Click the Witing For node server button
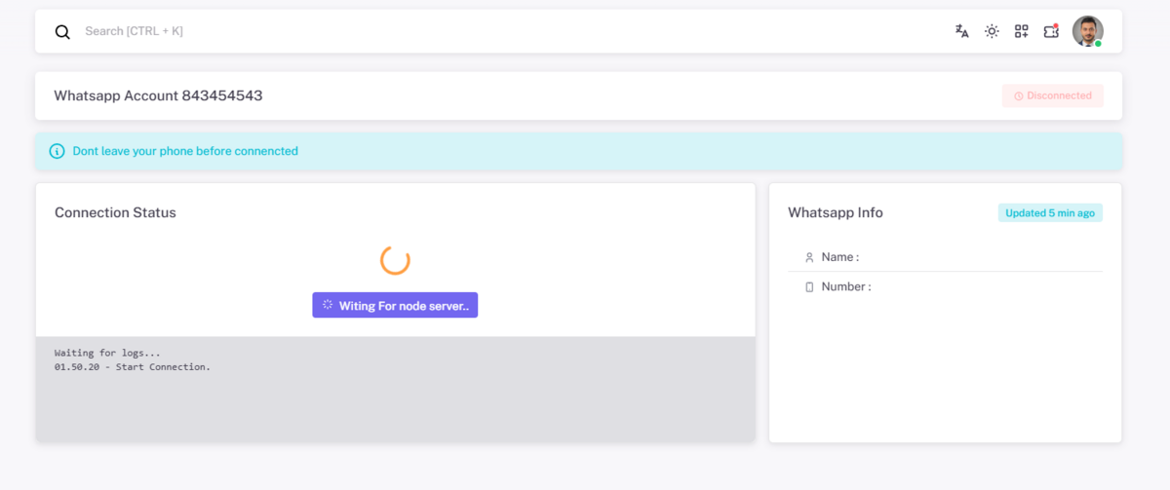1170x490 pixels. [395, 305]
